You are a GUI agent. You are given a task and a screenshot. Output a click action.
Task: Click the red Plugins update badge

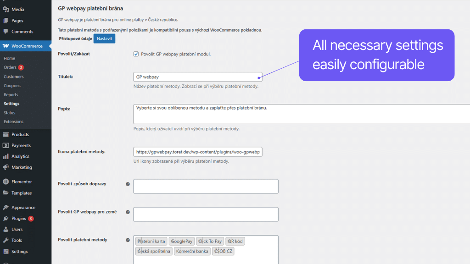31,219
